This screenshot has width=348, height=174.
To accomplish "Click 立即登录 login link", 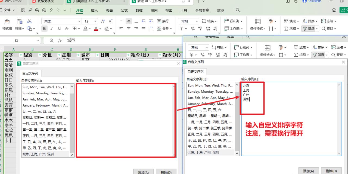I will click(x=312, y=1).
